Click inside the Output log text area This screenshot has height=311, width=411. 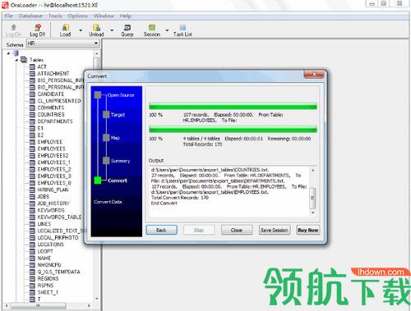click(229, 191)
